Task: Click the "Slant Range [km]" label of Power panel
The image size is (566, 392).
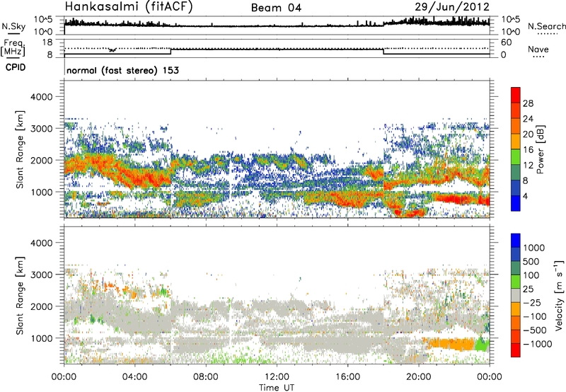Action: 20,149
